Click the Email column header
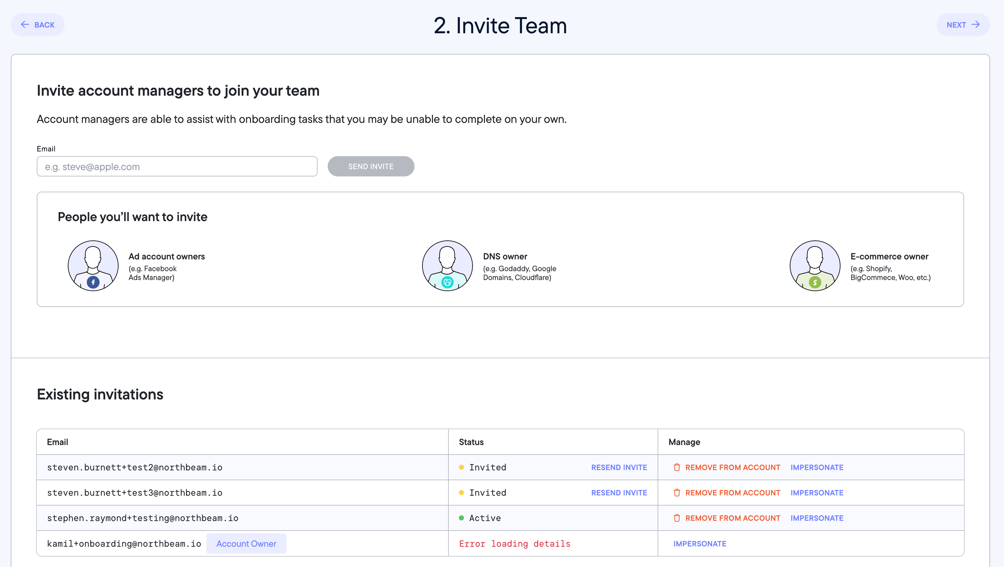The image size is (1004, 567). (57, 442)
